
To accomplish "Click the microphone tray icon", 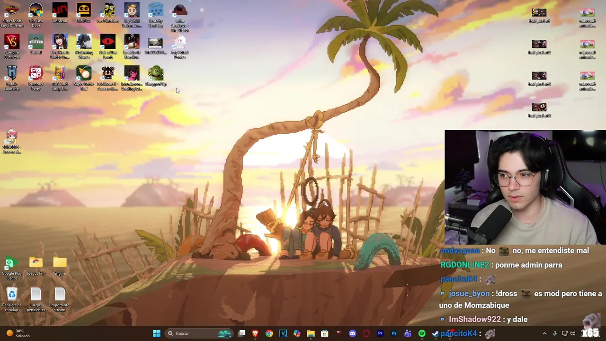I will click(555, 333).
